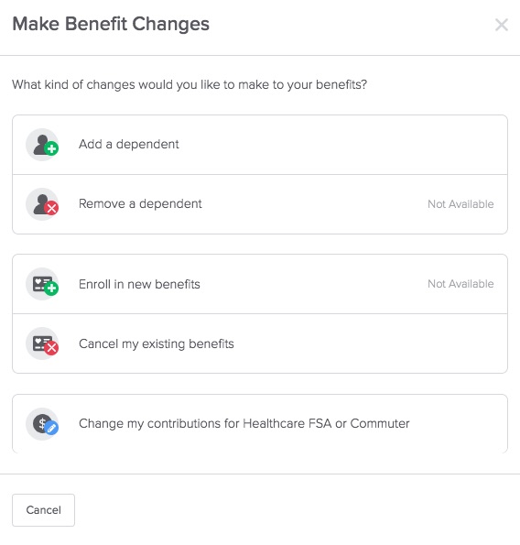The image size is (520, 545).
Task: Click Not Available beside Enroll in new benefits
Action: pos(460,284)
